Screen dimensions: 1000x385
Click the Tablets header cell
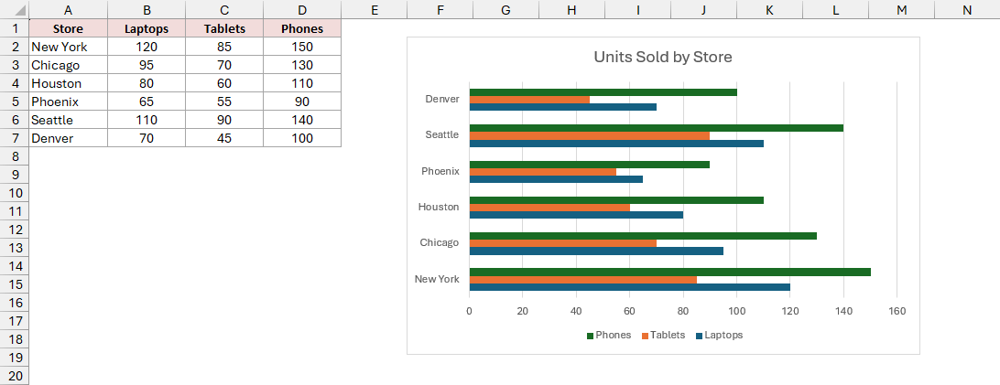coord(224,28)
